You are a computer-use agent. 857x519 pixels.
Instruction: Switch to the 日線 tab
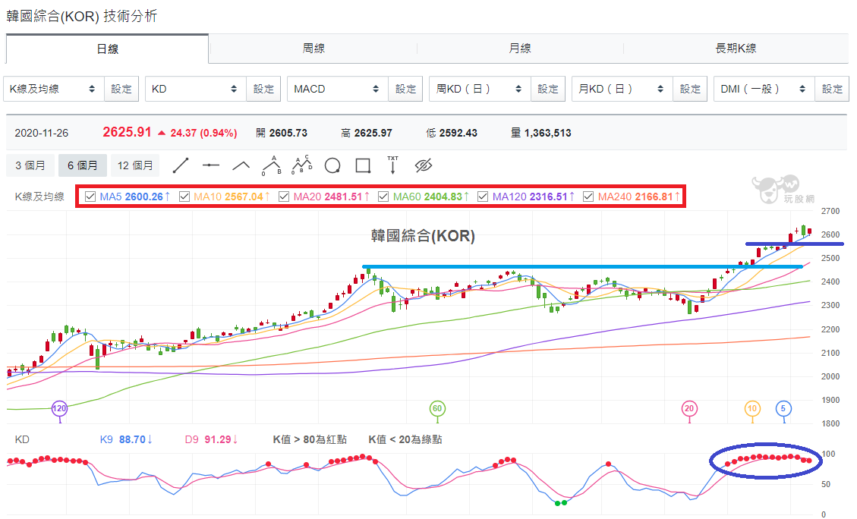[x=107, y=49]
